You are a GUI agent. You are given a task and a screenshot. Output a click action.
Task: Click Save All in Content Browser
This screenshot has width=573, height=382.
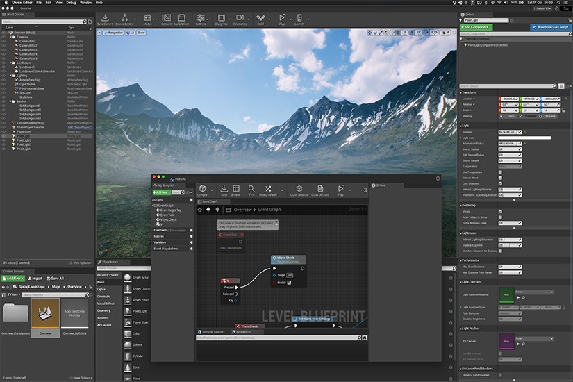coord(55,279)
